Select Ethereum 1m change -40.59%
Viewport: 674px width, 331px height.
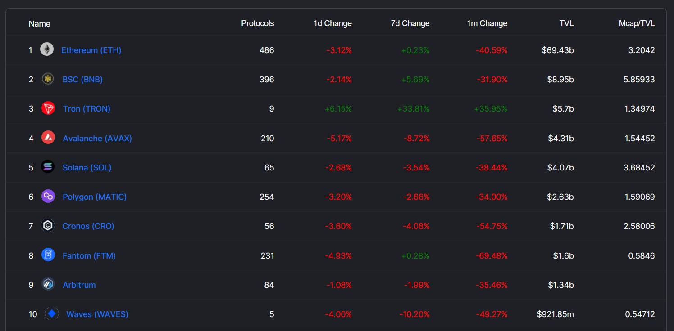point(492,50)
